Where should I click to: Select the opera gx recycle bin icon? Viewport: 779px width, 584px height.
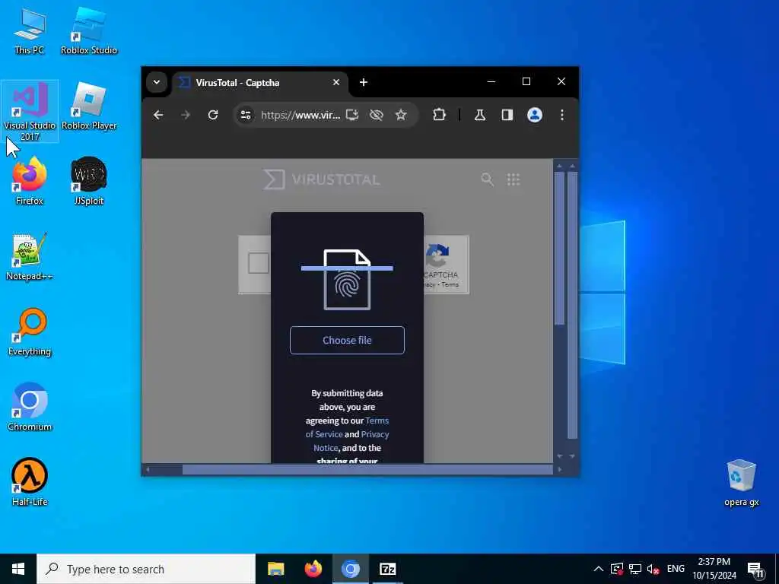pos(741,483)
